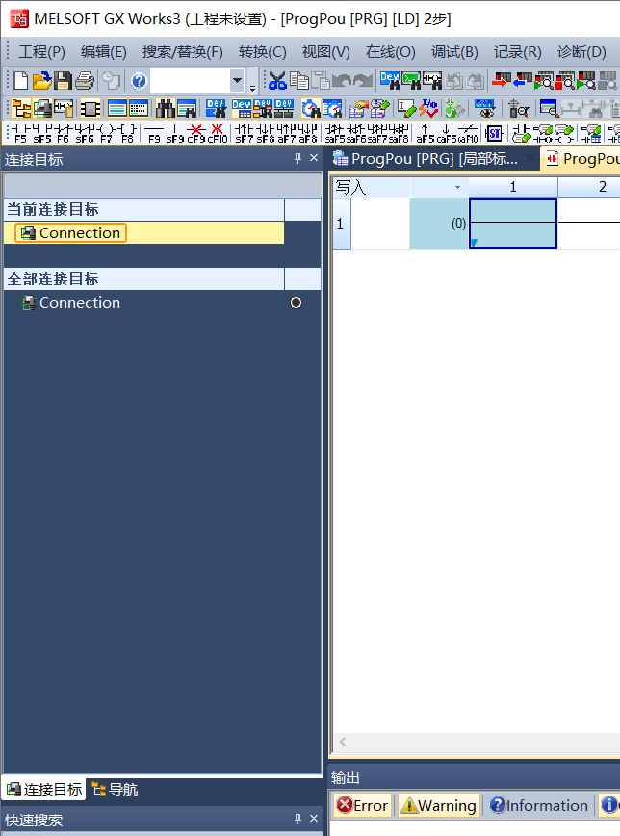Click the black chip module icon
This screenshot has width=620, height=836.
click(x=90, y=109)
